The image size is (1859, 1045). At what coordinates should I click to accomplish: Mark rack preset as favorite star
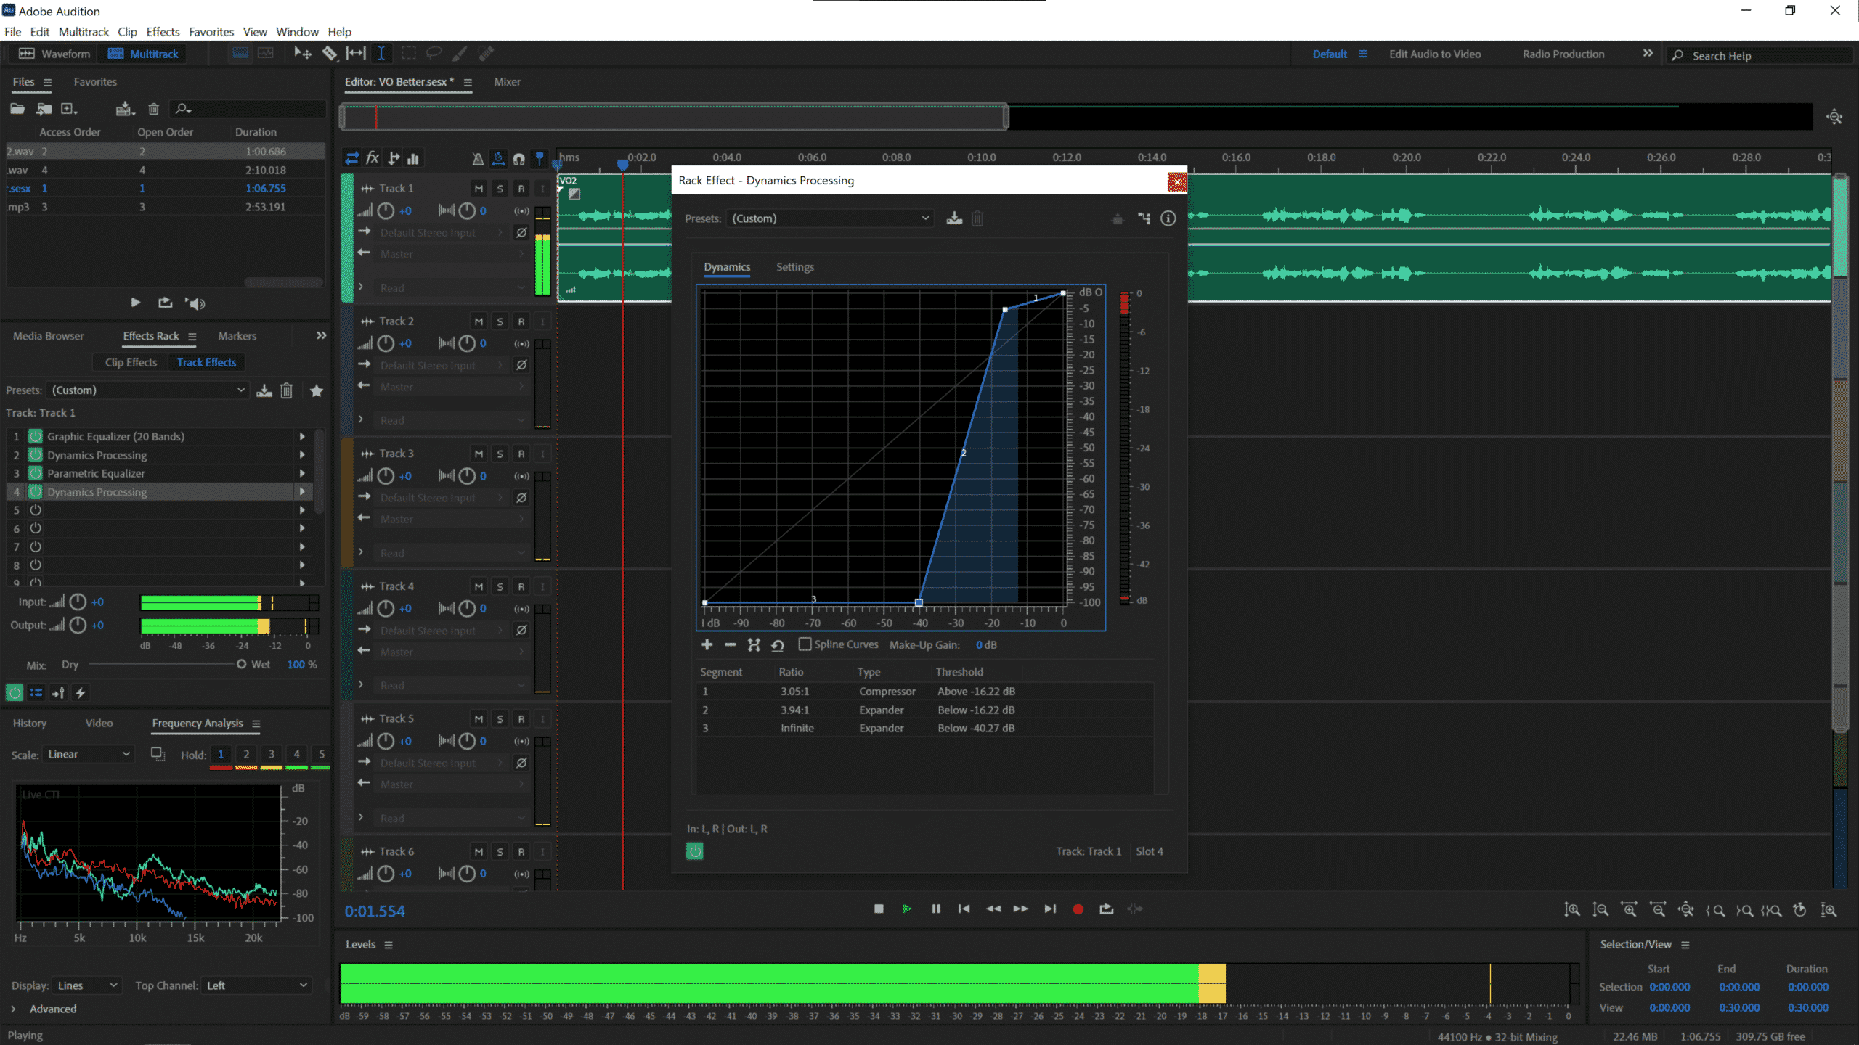[x=317, y=390]
